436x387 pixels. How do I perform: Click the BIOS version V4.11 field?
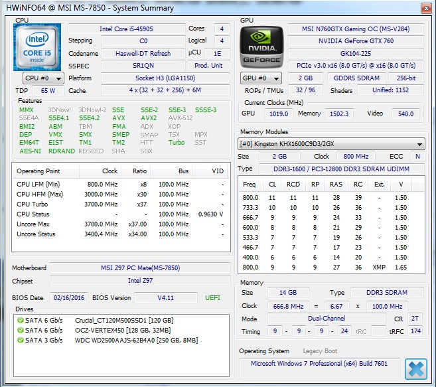pos(166,298)
